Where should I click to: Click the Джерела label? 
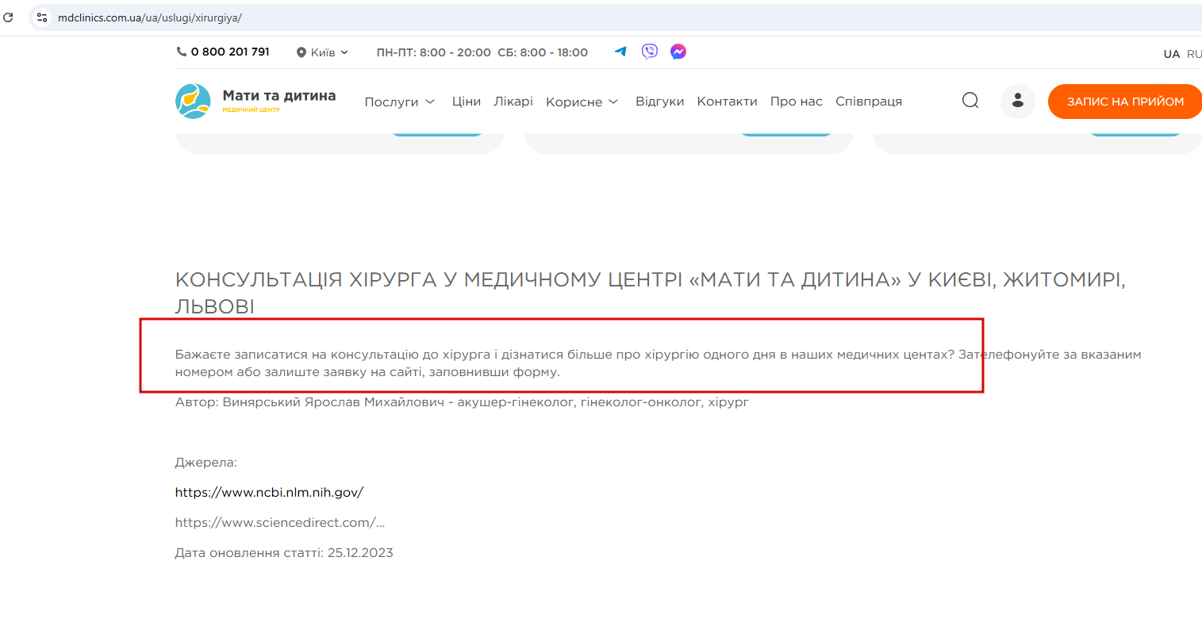point(206,463)
